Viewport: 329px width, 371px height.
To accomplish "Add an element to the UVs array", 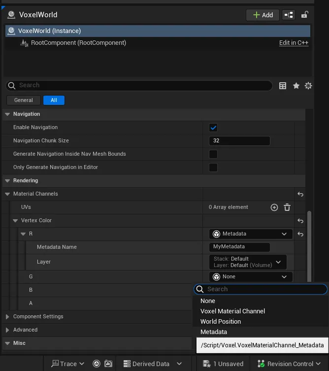I will (x=274, y=207).
